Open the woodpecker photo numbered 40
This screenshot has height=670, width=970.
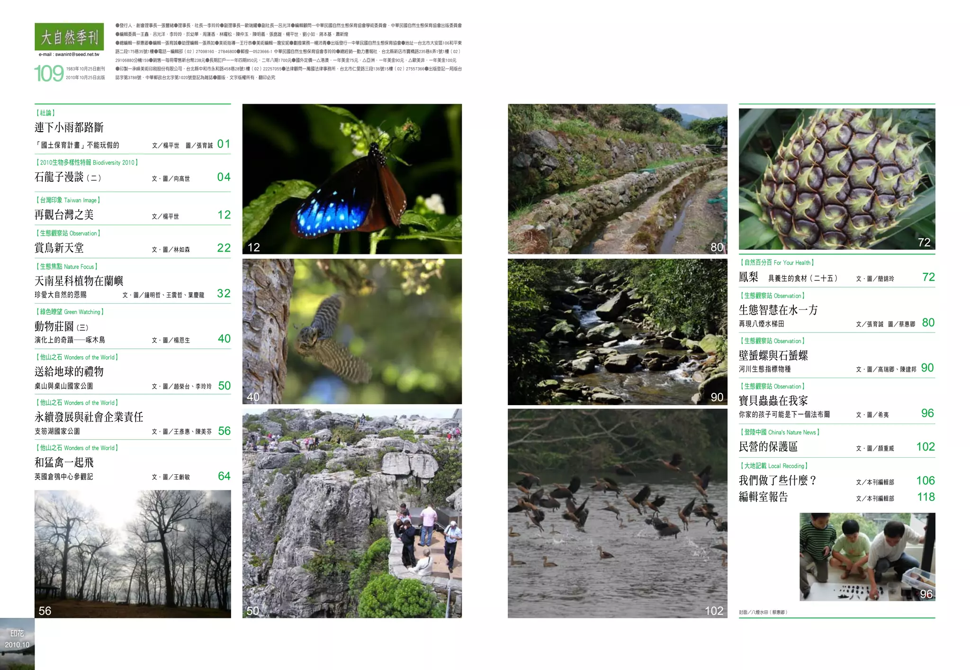[x=352, y=331]
